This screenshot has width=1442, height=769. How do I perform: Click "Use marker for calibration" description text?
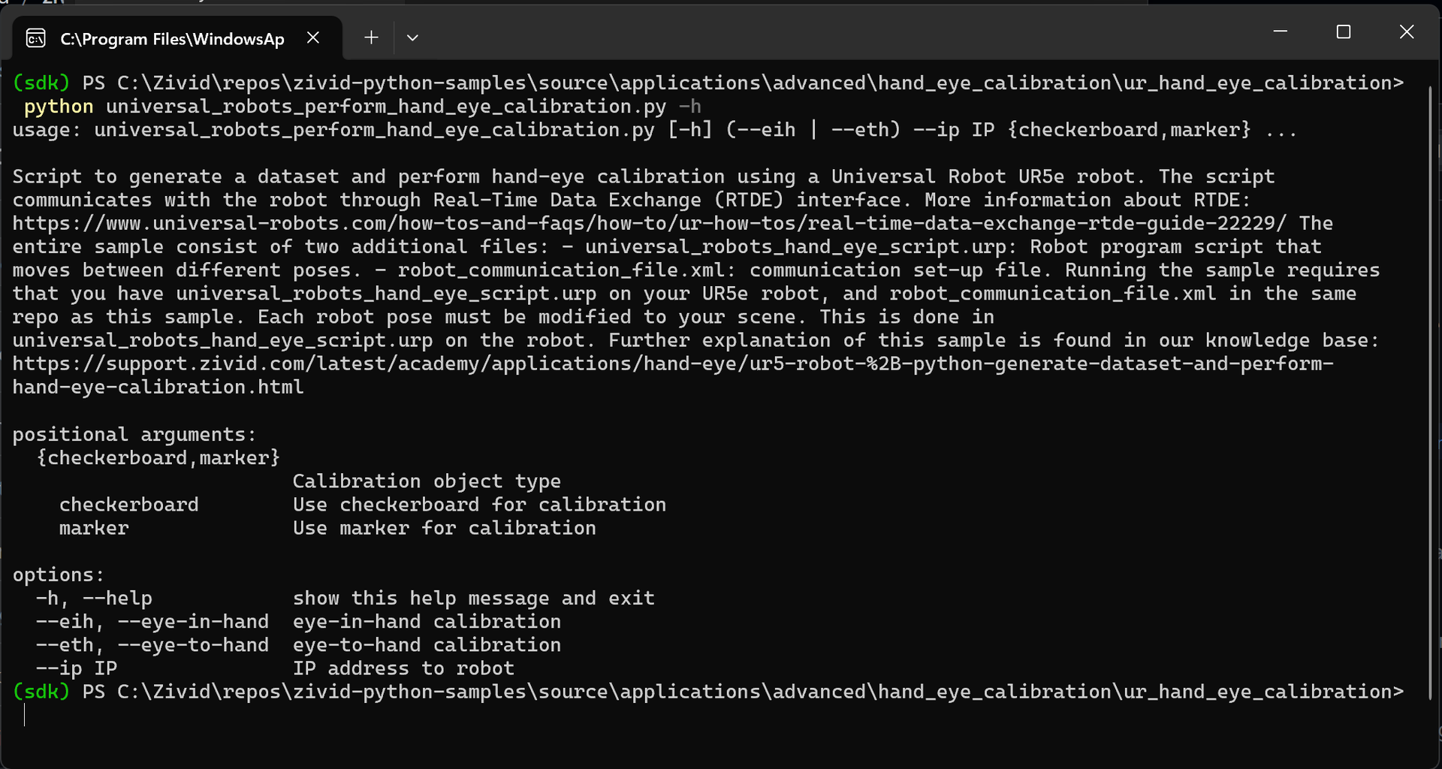(x=444, y=528)
